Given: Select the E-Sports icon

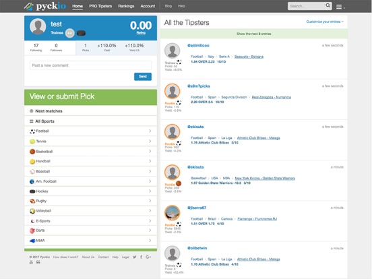Looking at the screenshot, I should (x=32, y=221).
